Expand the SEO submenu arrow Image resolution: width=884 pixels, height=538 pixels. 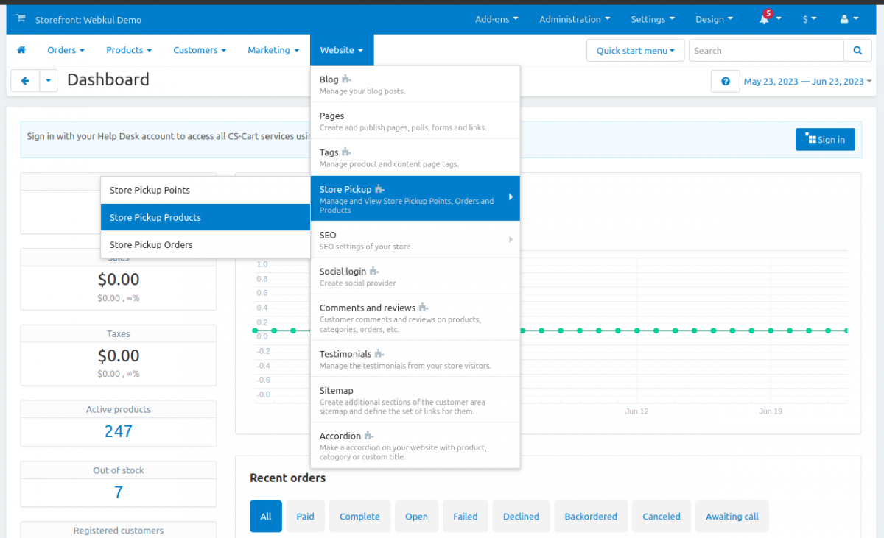coord(511,239)
